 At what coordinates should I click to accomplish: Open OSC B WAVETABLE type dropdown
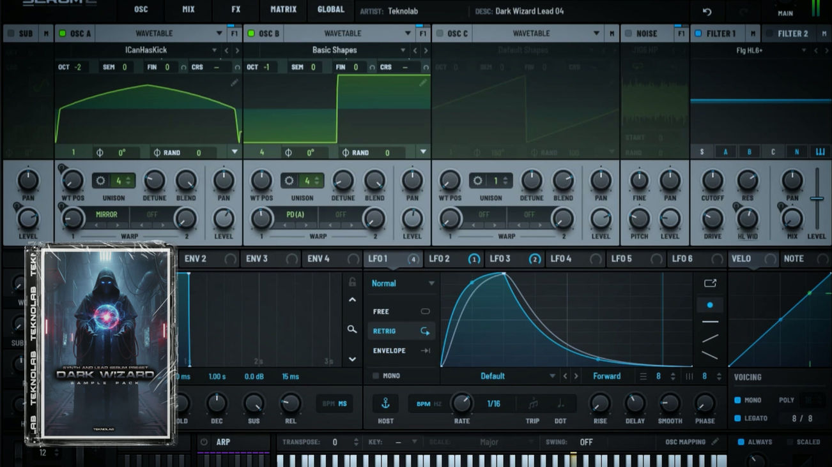point(348,34)
